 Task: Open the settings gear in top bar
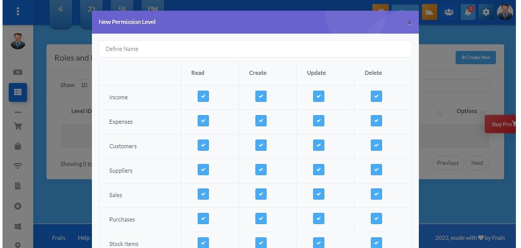coord(486,12)
